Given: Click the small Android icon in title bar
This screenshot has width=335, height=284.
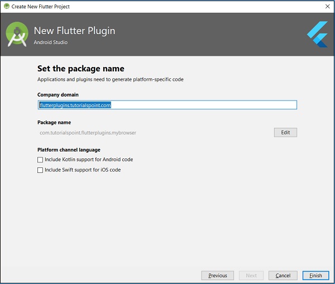Looking at the screenshot, I should (6, 6).
